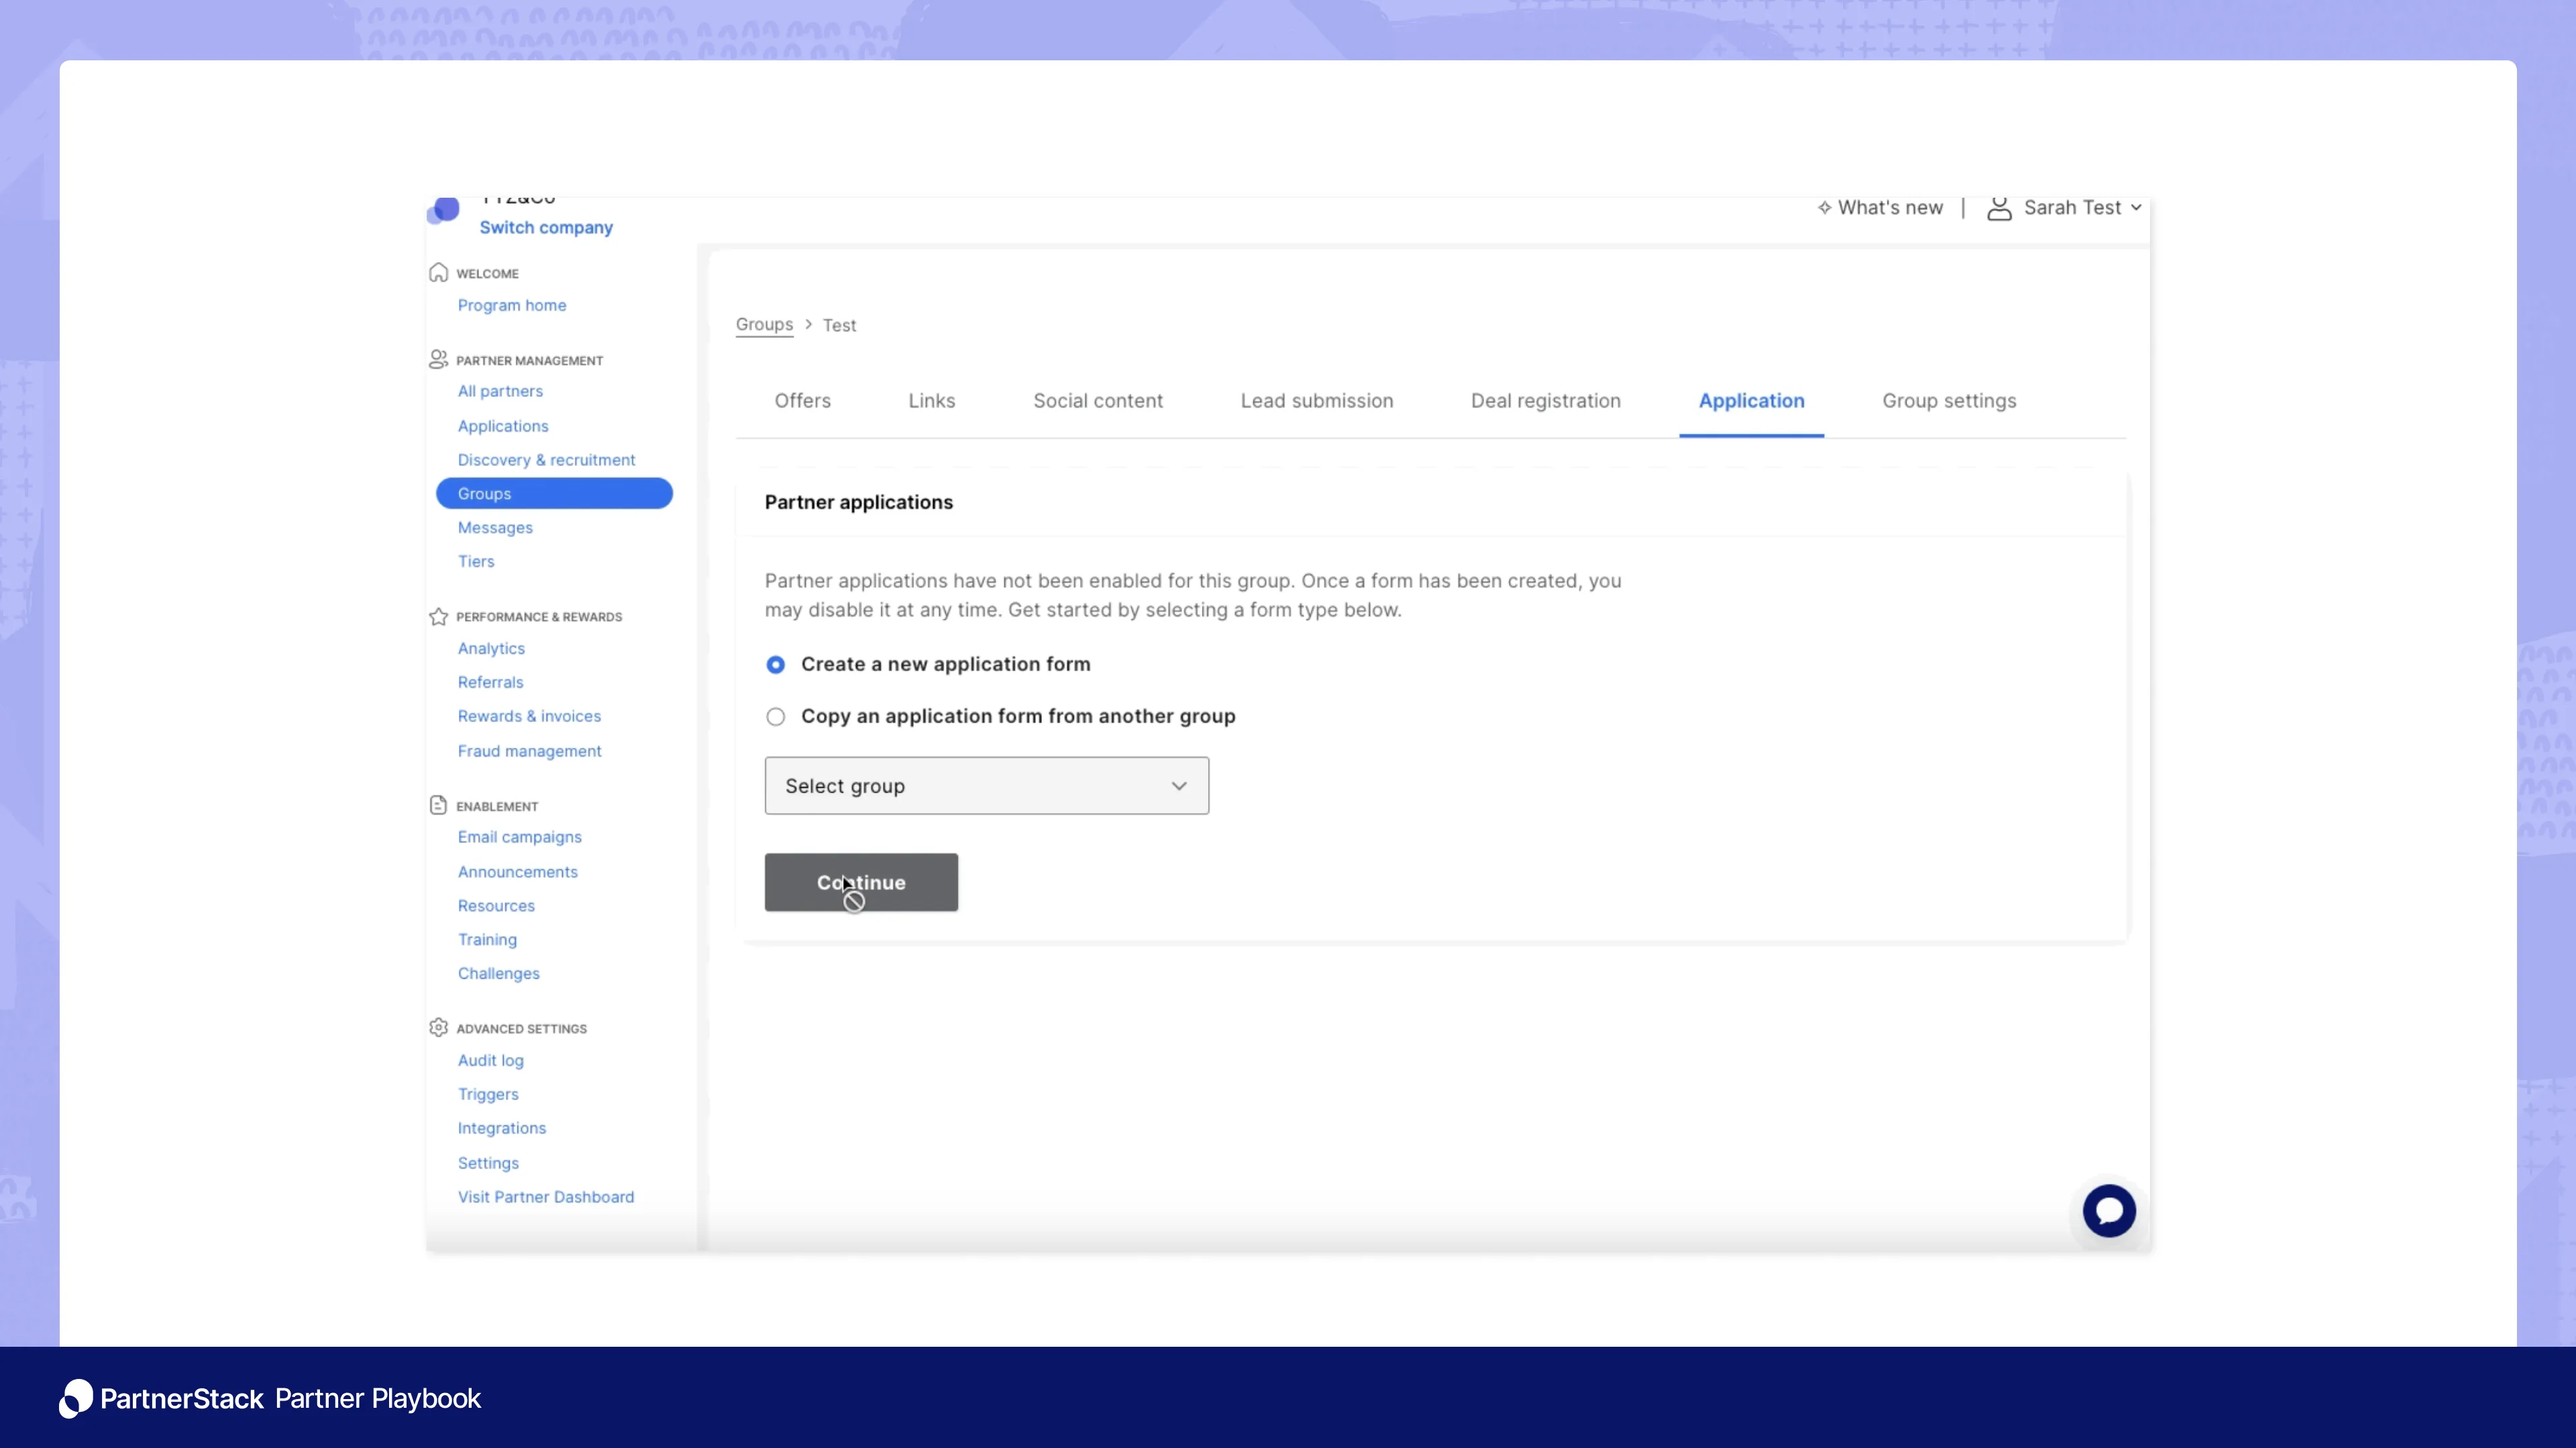2576x1448 pixels.
Task: Select Copy an application form option
Action: (x=775, y=717)
